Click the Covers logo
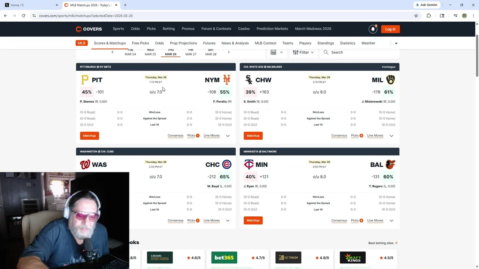This screenshot has width=479, height=269. pos(89,29)
